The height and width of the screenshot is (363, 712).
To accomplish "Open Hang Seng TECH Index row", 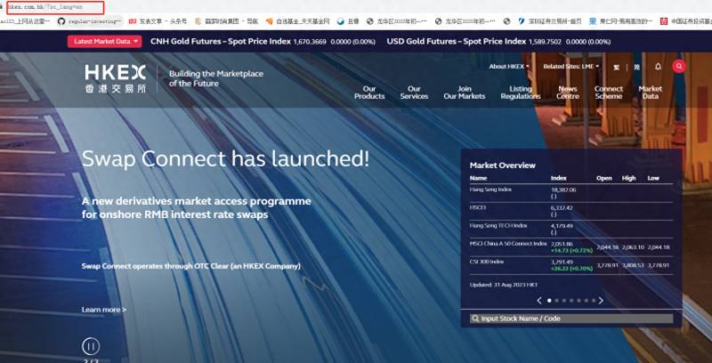I will [571, 230].
